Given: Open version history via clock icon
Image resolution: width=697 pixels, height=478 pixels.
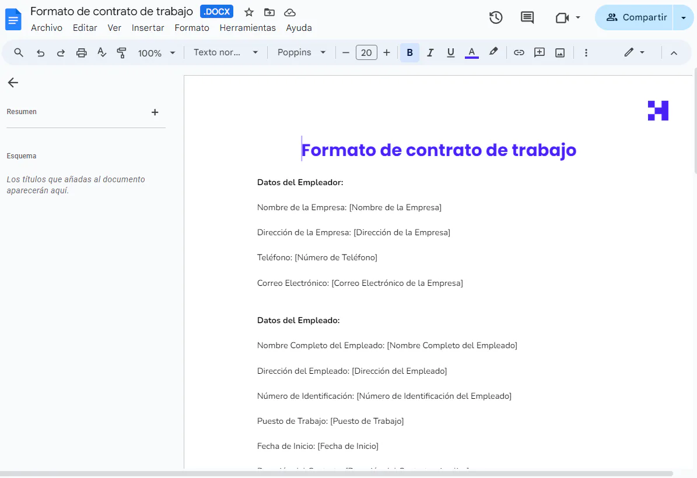Looking at the screenshot, I should pos(495,17).
